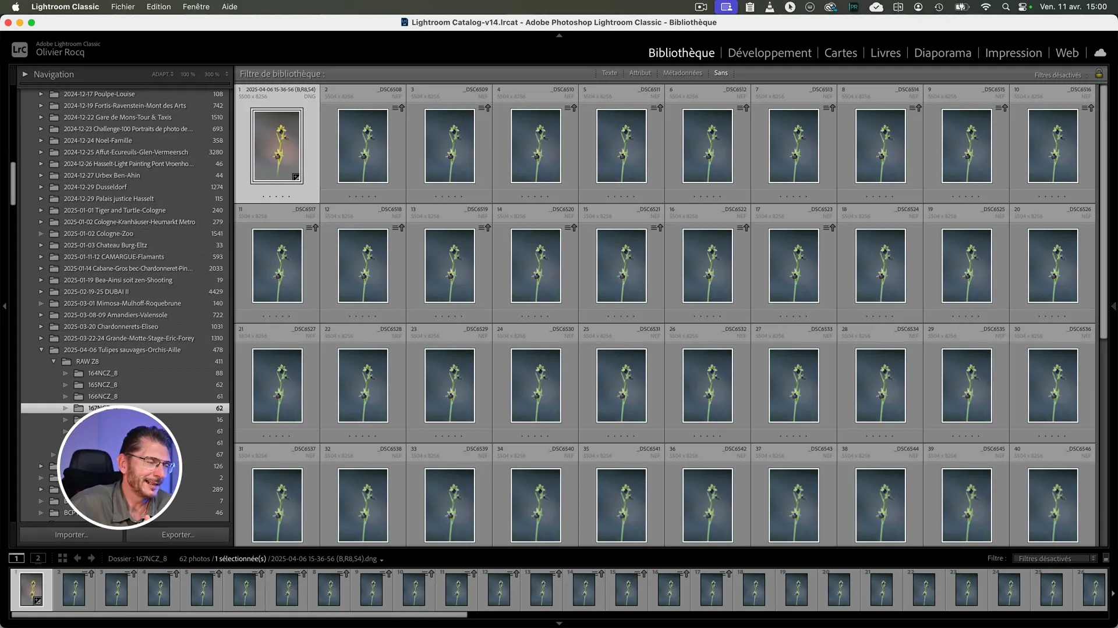Click the stack badge on filmstrip photo 2
Viewport: 1118px width, 628px height.
point(89,573)
